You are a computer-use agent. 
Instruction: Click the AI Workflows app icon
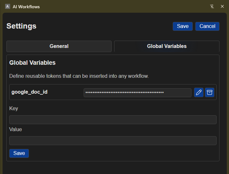[x=8, y=6]
